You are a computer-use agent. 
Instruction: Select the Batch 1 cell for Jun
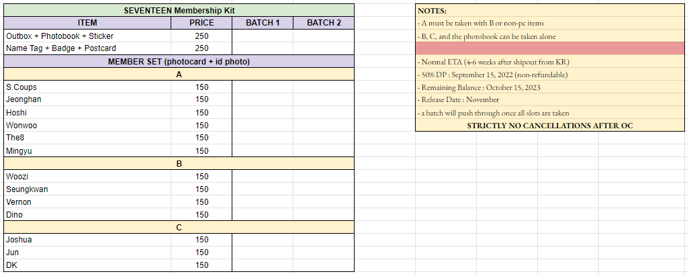(x=263, y=253)
